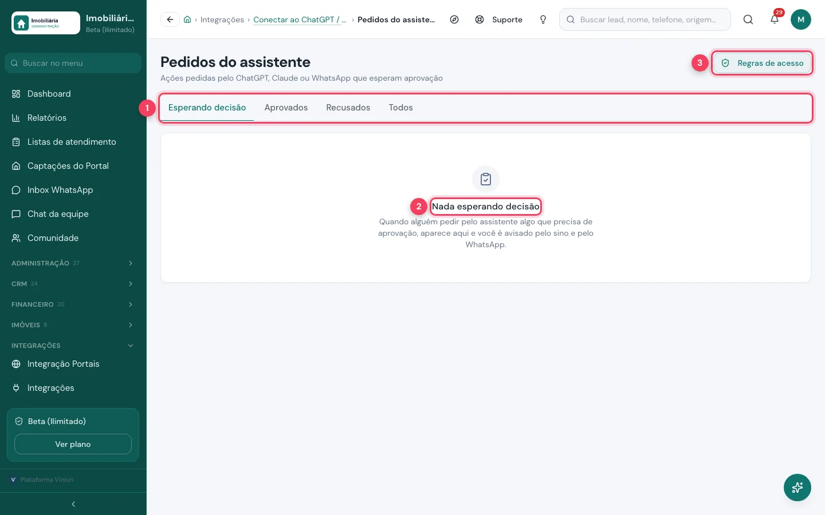
Task: Collapse the INTEGRAÇÕES section
Action: [73, 346]
